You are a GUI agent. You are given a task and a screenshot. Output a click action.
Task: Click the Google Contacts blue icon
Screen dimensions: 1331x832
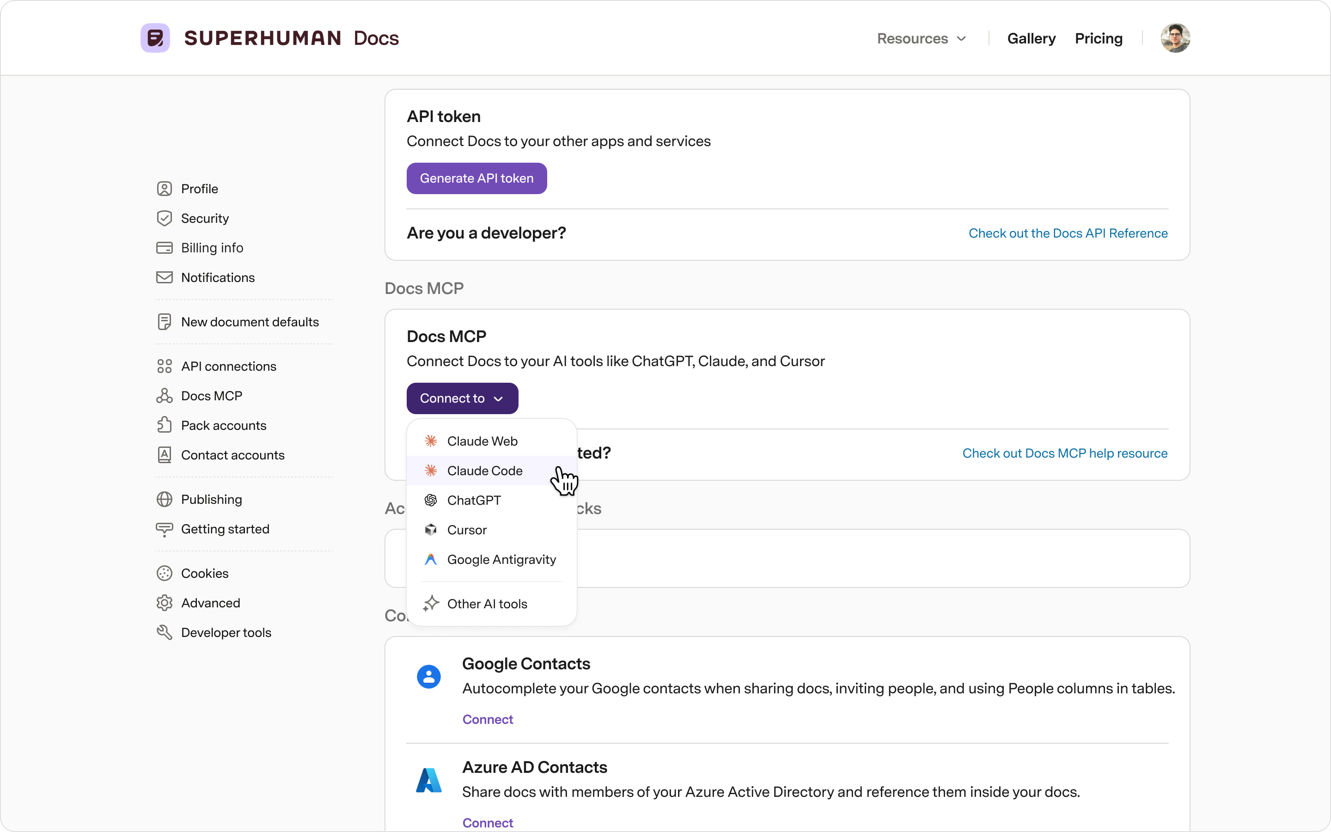point(429,677)
